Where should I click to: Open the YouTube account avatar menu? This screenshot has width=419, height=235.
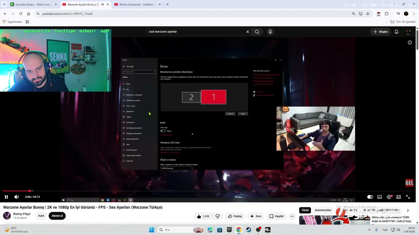point(408,32)
